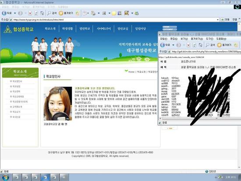Open 학교소개 in the school site navigation
This screenshot has height=181, width=241.
[x=50, y=28]
